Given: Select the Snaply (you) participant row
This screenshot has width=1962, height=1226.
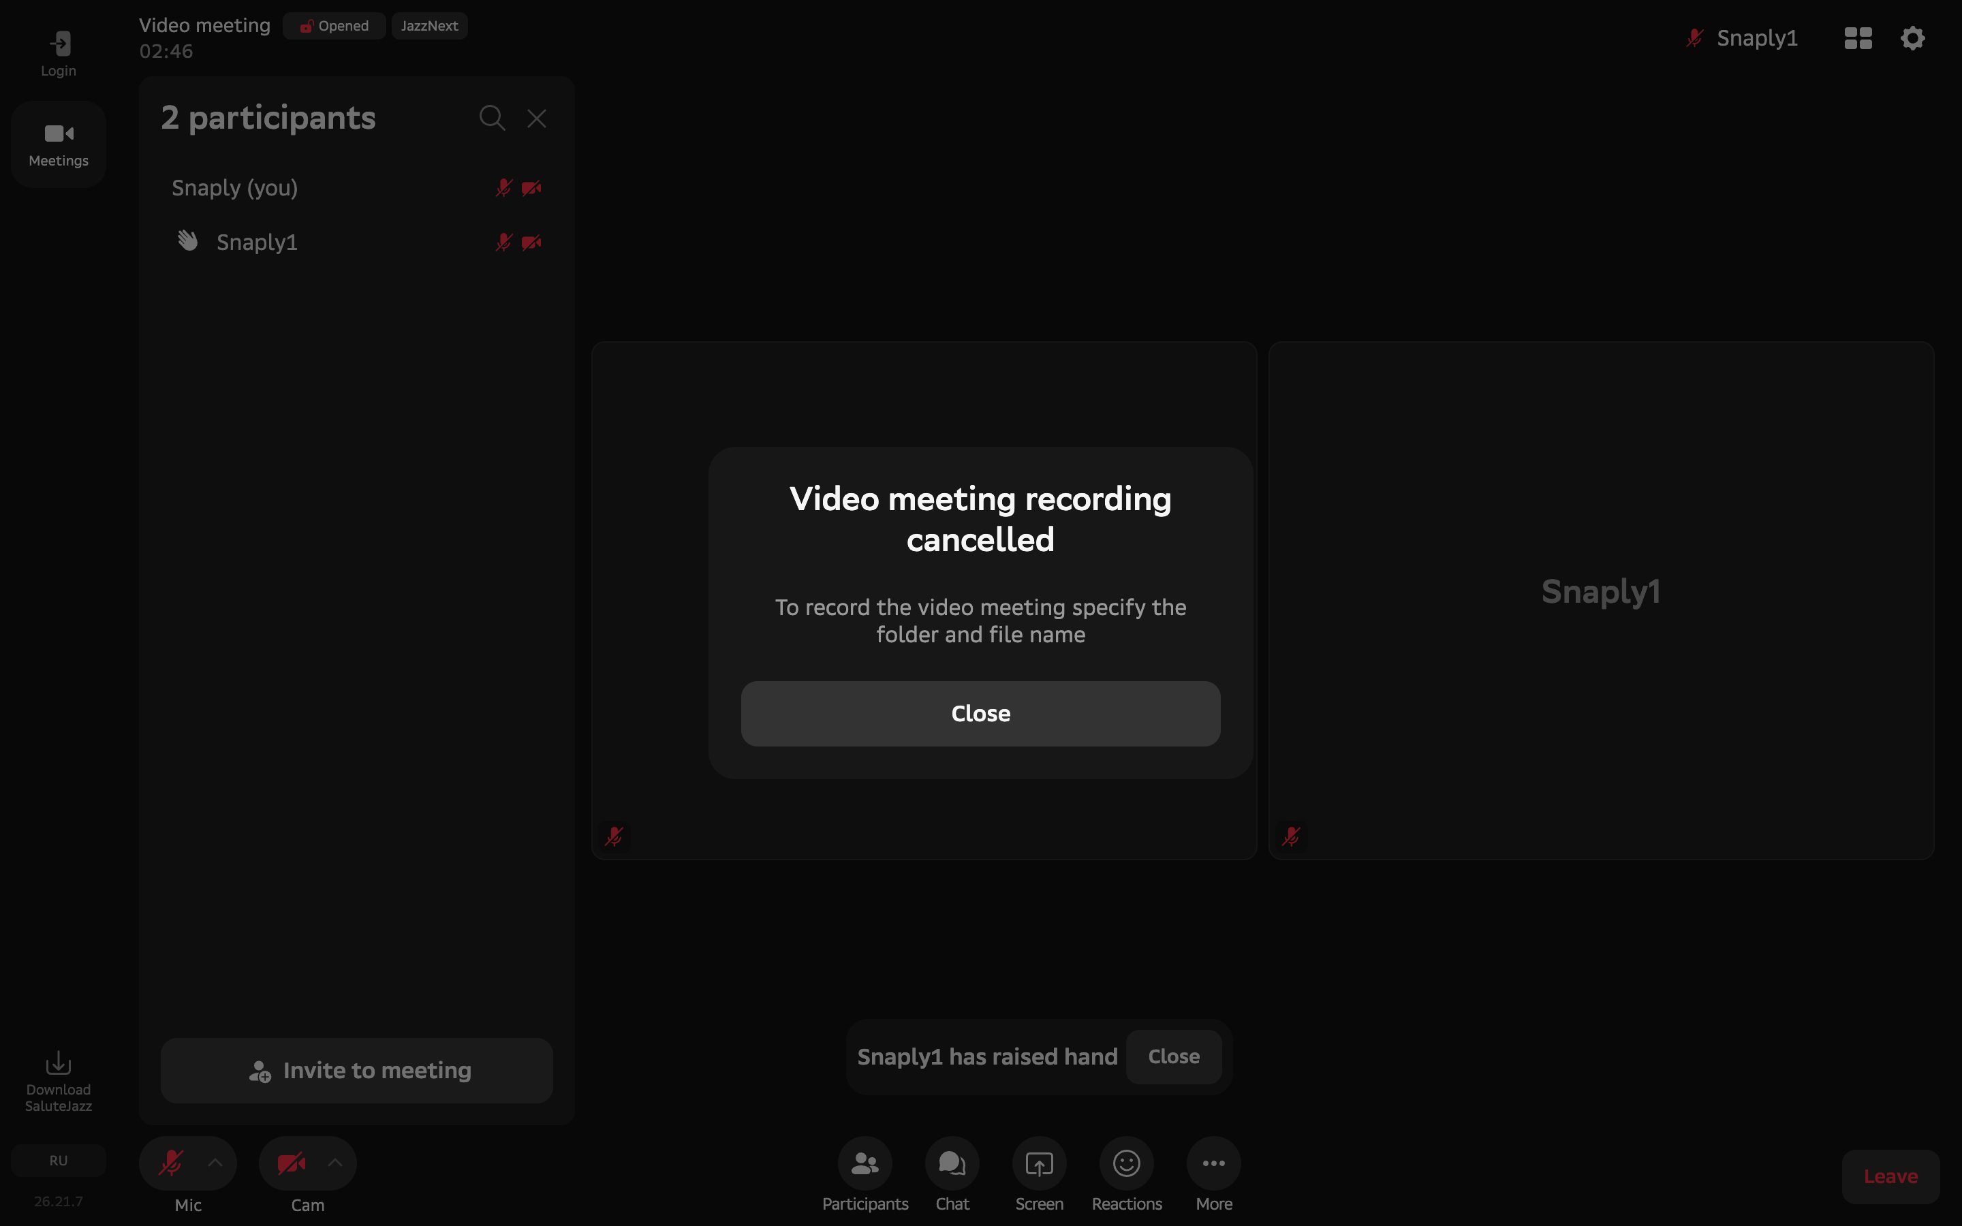Looking at the screenshot, I should (x=357, y=188).
